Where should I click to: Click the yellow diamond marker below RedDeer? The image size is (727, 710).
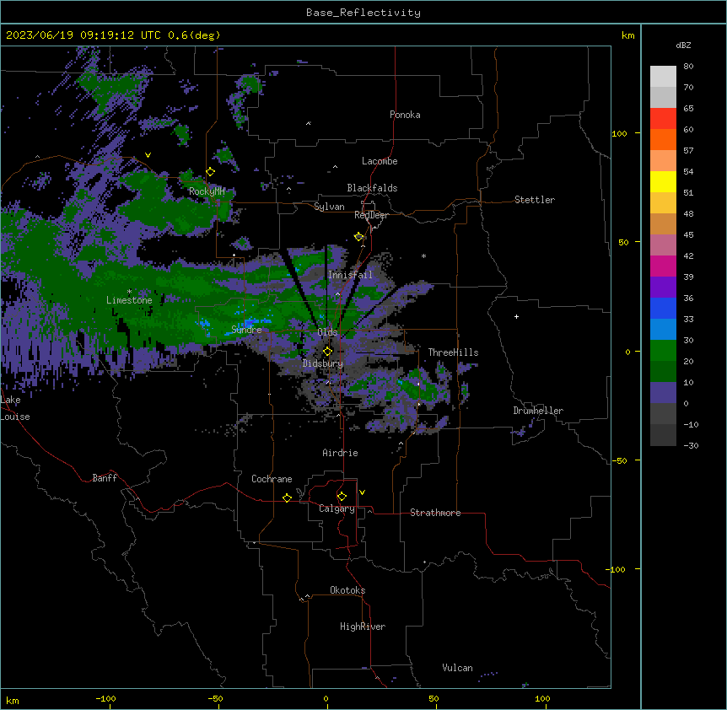(359, 237)
